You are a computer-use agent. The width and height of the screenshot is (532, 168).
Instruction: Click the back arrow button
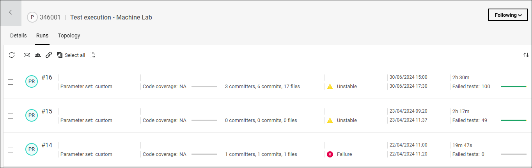(11, 12)
